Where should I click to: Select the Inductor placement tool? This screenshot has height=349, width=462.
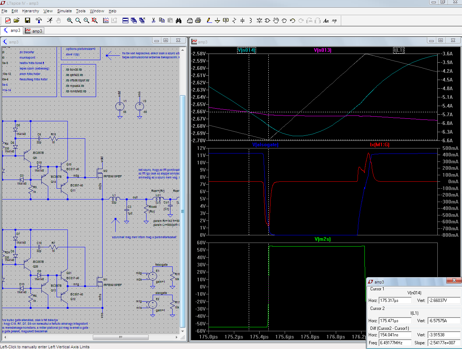tap(251, 21)
